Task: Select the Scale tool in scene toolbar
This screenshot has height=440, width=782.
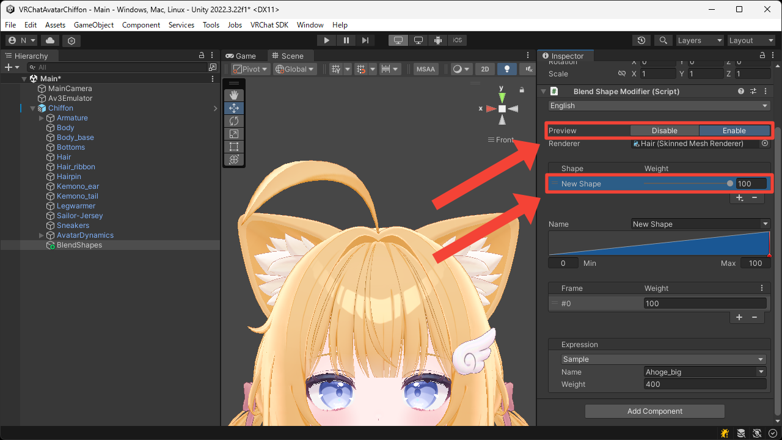Action: tap(233, 134)
